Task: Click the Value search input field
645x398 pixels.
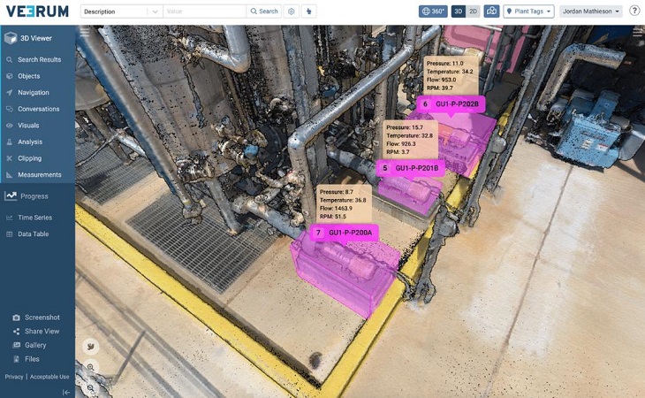Action: pyautogui.click(x=203, y=11)
